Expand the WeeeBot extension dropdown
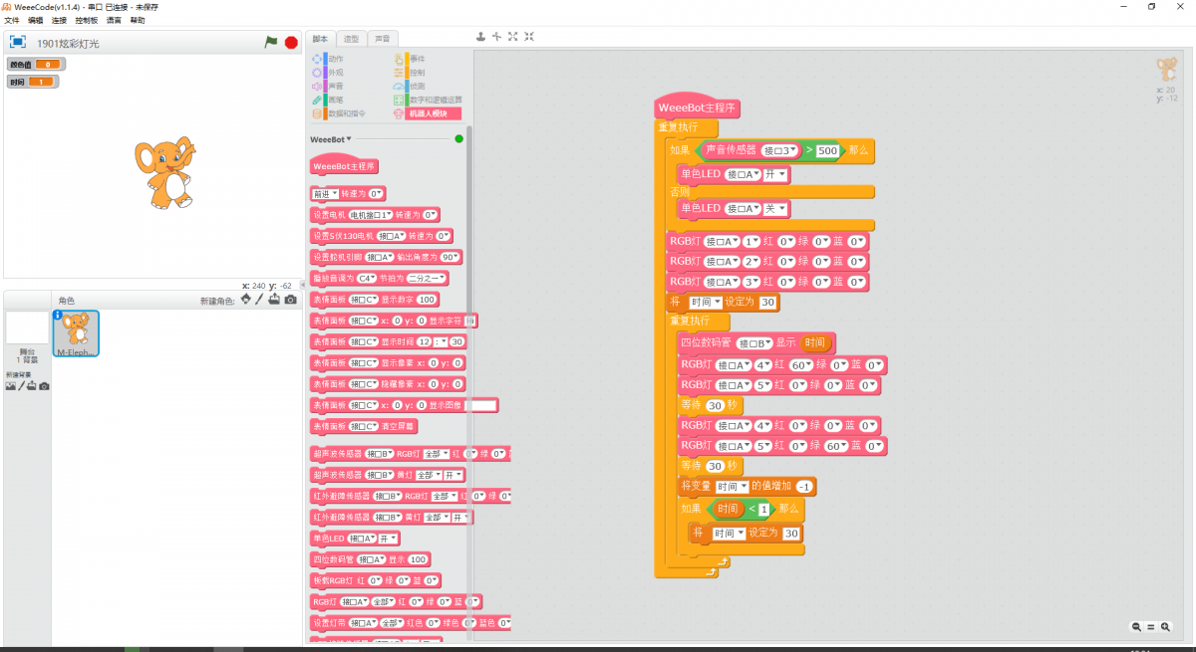Viewport: 1196px width, 652px height. click(x=349, y=139)
